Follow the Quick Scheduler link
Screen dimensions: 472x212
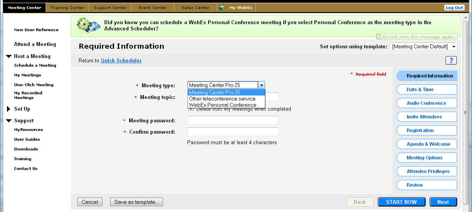(x=121, y=60)
